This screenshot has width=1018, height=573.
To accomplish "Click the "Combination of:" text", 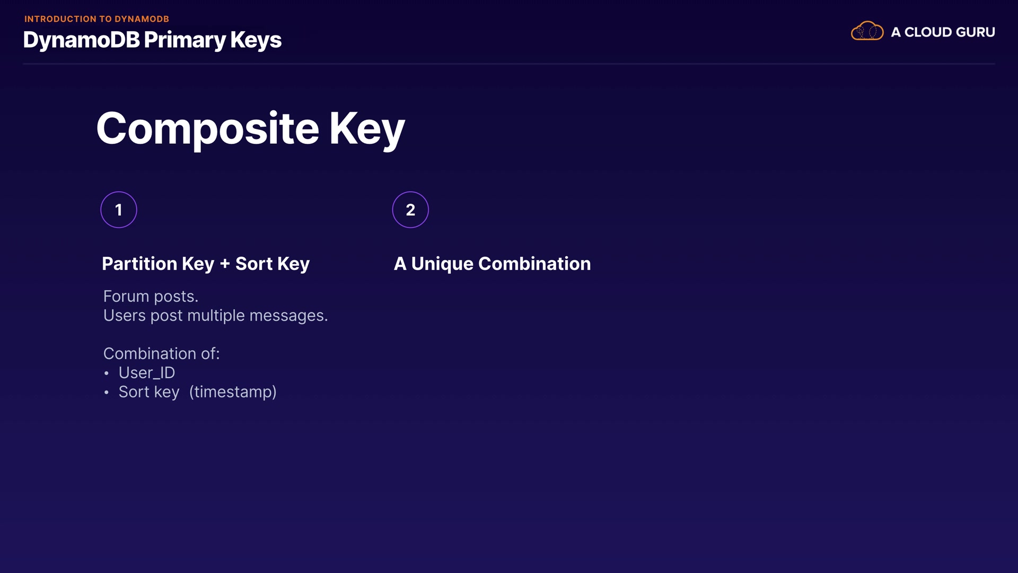I will point(161,353).
